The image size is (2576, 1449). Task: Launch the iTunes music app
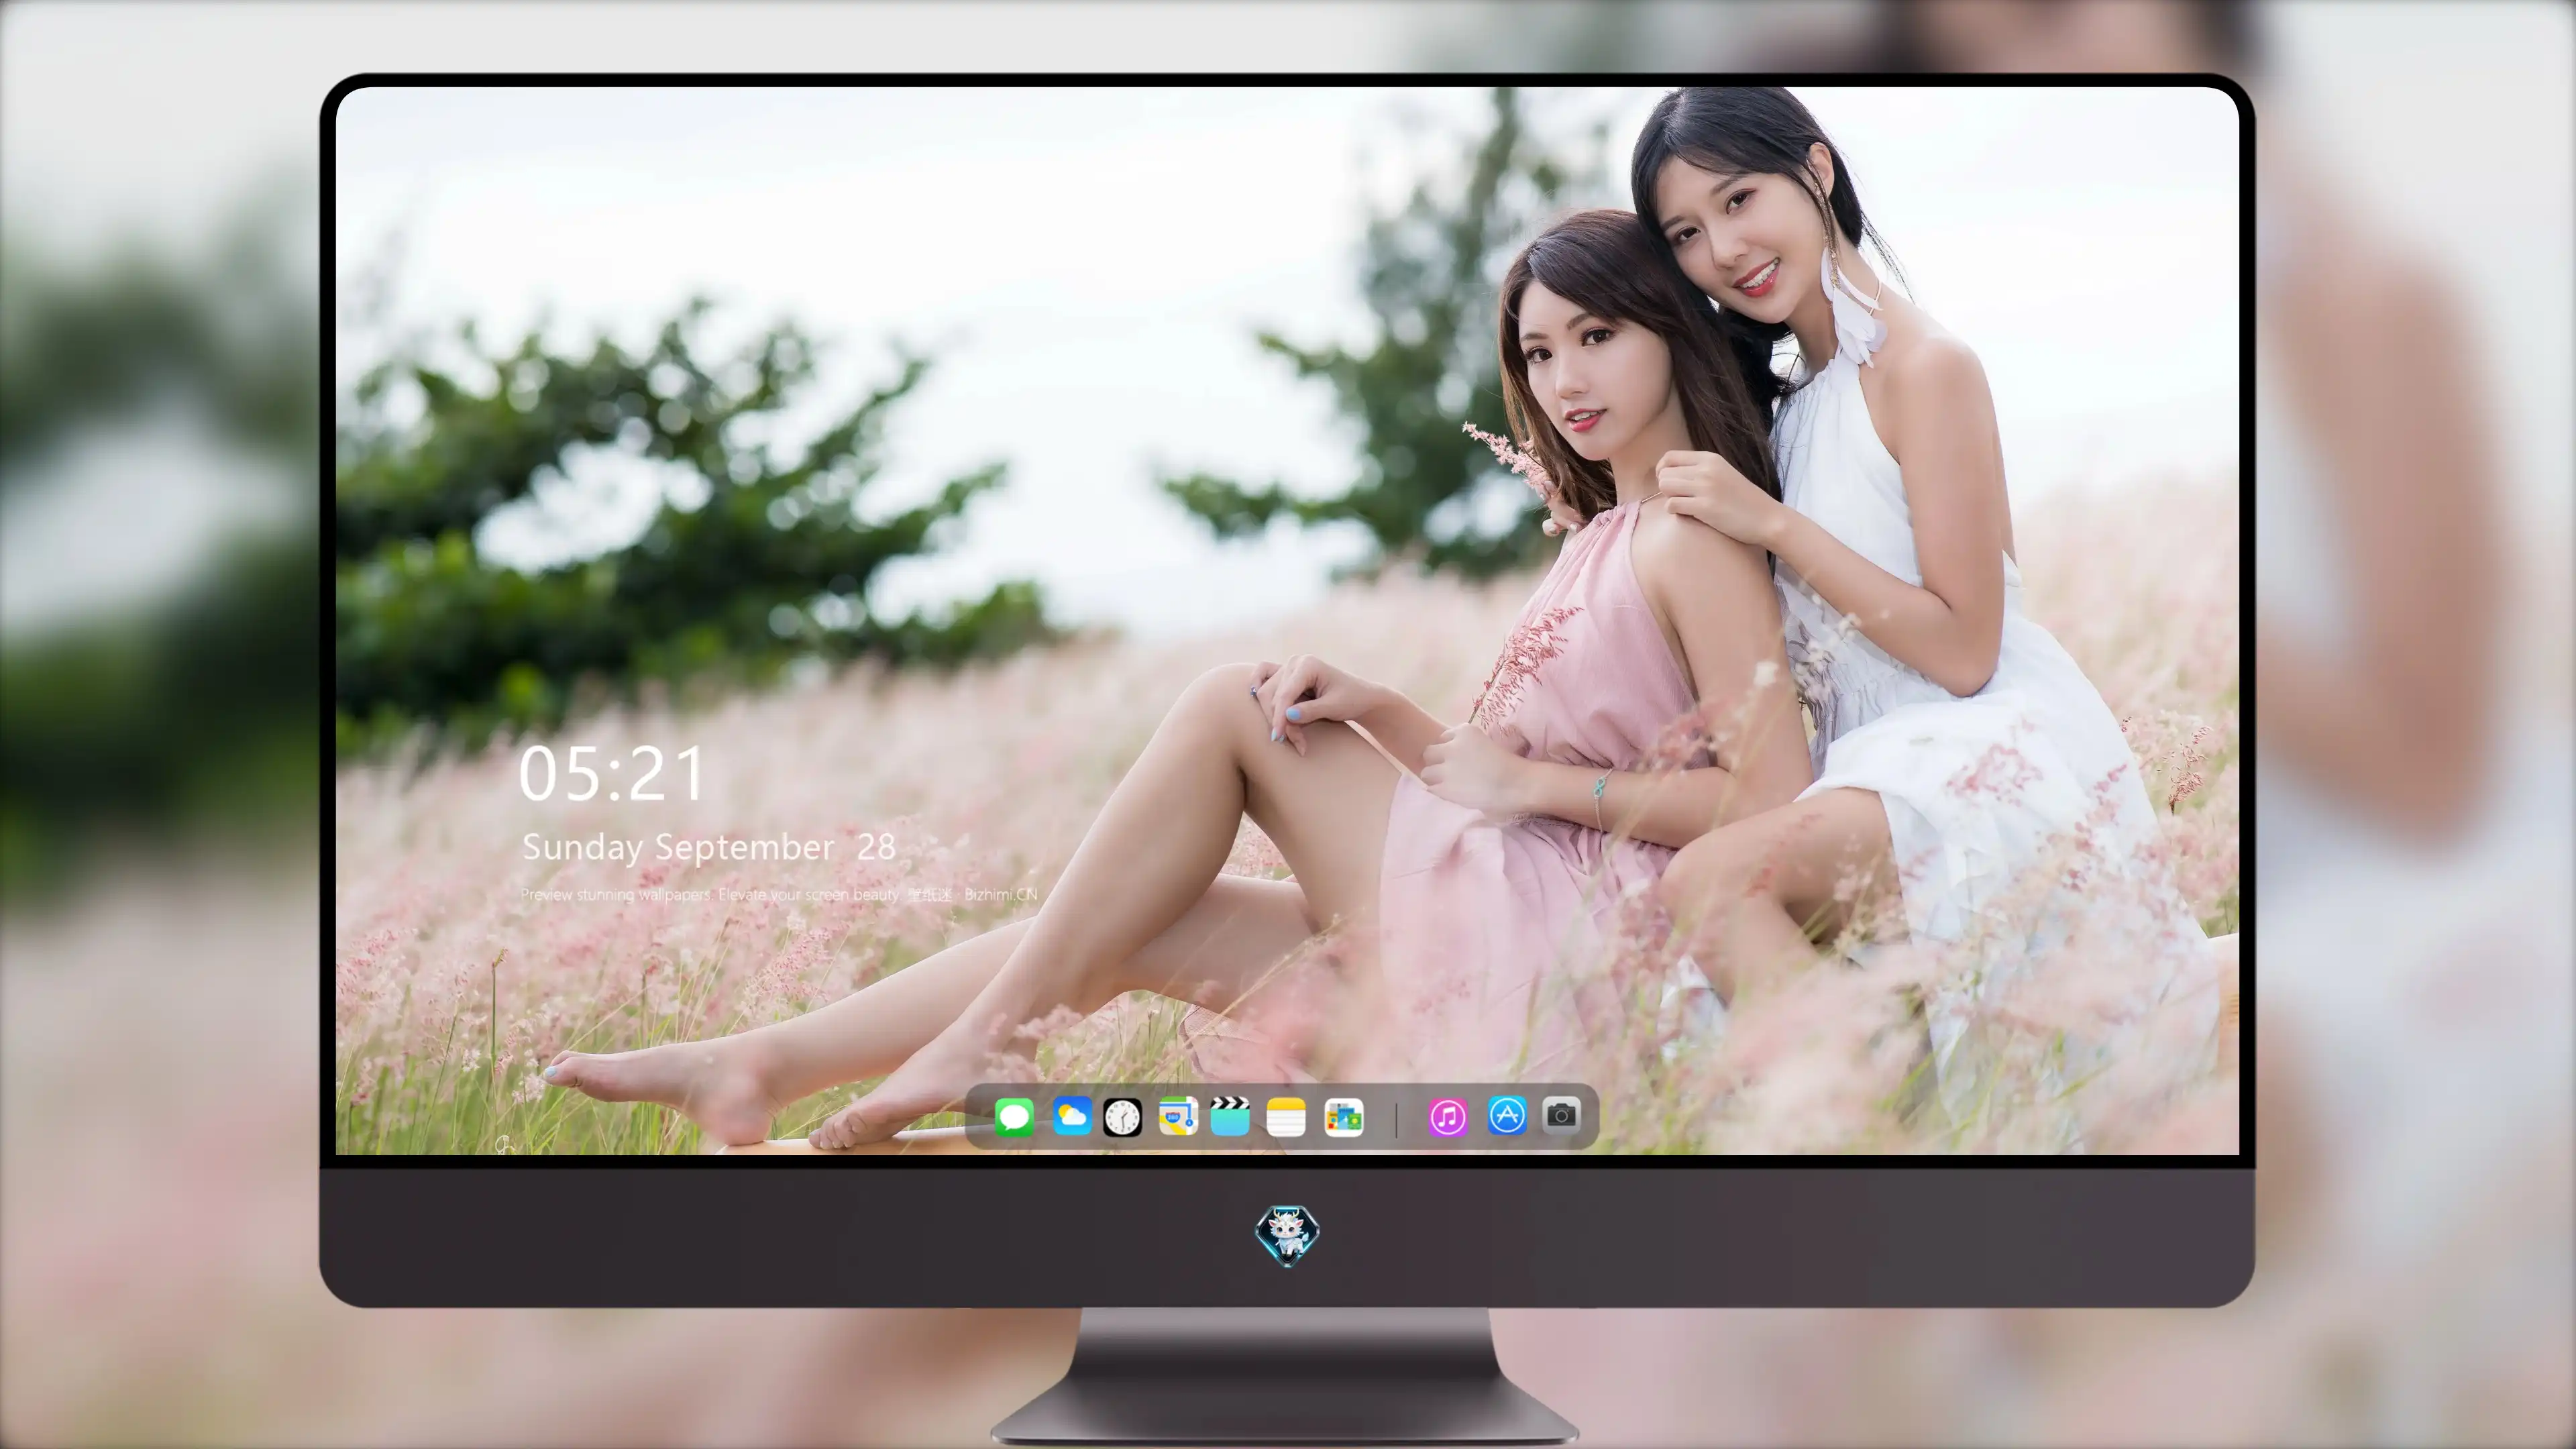[1448, 1117]
